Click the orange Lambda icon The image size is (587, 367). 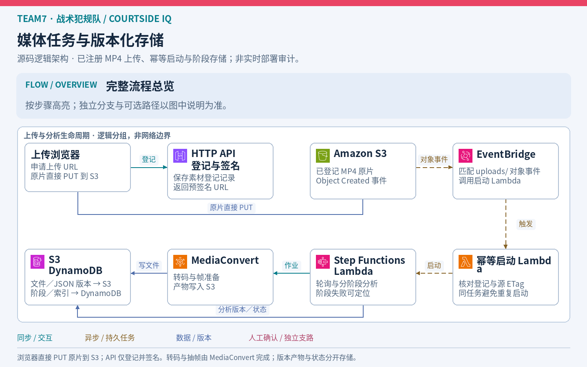click(466, 262)
